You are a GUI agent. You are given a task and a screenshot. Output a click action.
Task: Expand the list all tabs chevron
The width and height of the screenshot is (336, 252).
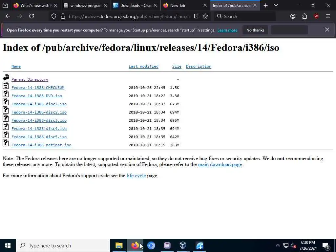tap(276, 5)
